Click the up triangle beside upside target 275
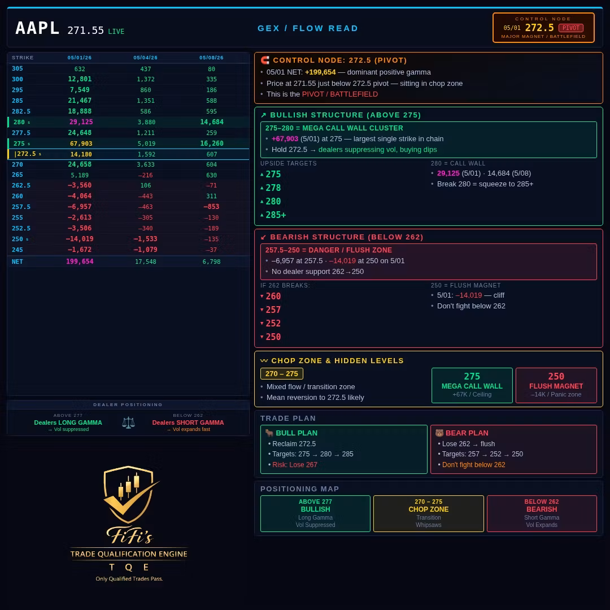This screenshot has height=610, width=610. point(262,175)
